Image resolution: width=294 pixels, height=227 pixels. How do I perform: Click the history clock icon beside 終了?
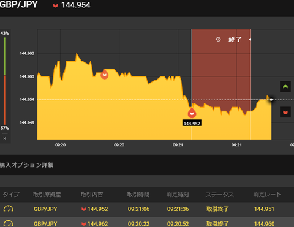tap(218, 39)
